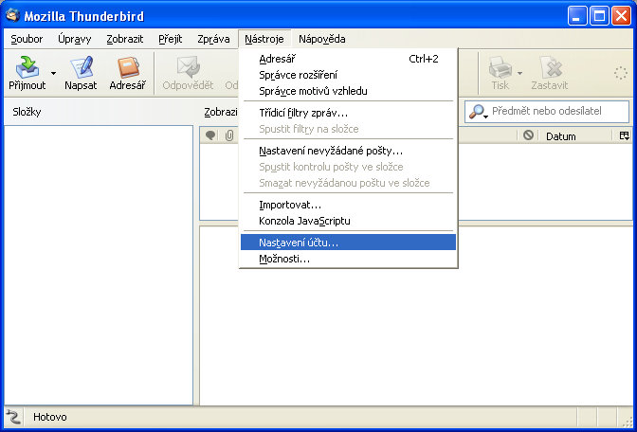Image resolution: width=637 pixels, height=432 pixels.
Task: Open Nastavení nevyžádané pošty…
Action: [x=348, y=151]
